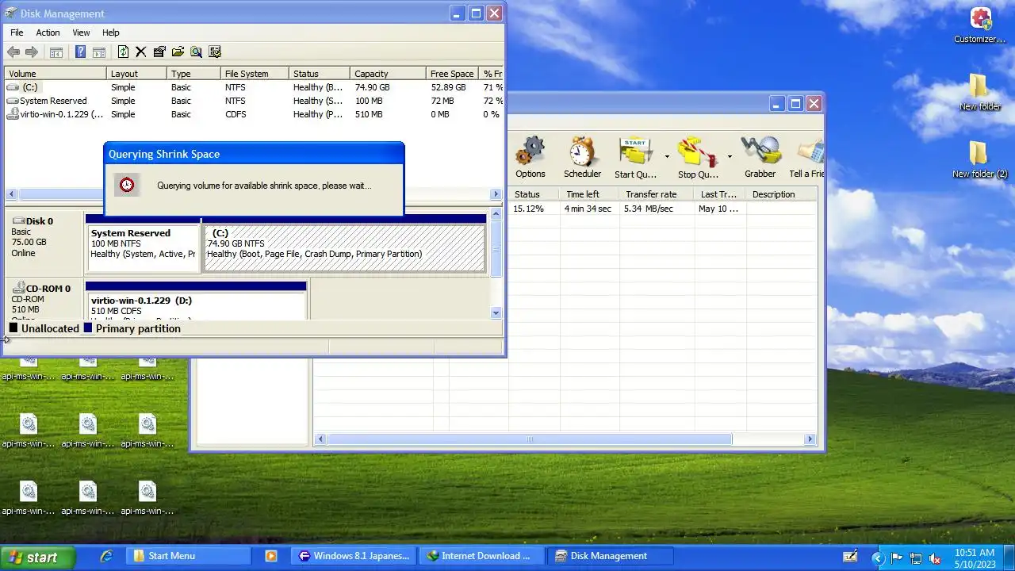1015x571 pixels.
Task: Select the (C:) volume row
Action: 254,87
